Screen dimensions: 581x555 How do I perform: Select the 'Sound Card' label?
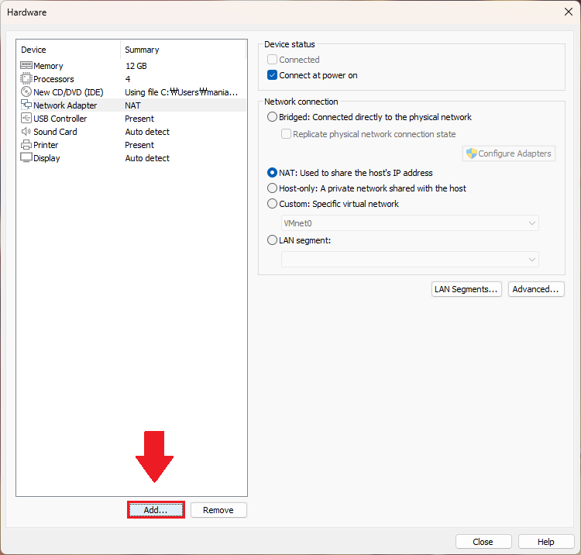pos(55,132)
